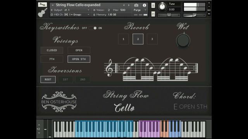Choose Reverb preset 1
The image size is (248, 139).
[123, 39]
